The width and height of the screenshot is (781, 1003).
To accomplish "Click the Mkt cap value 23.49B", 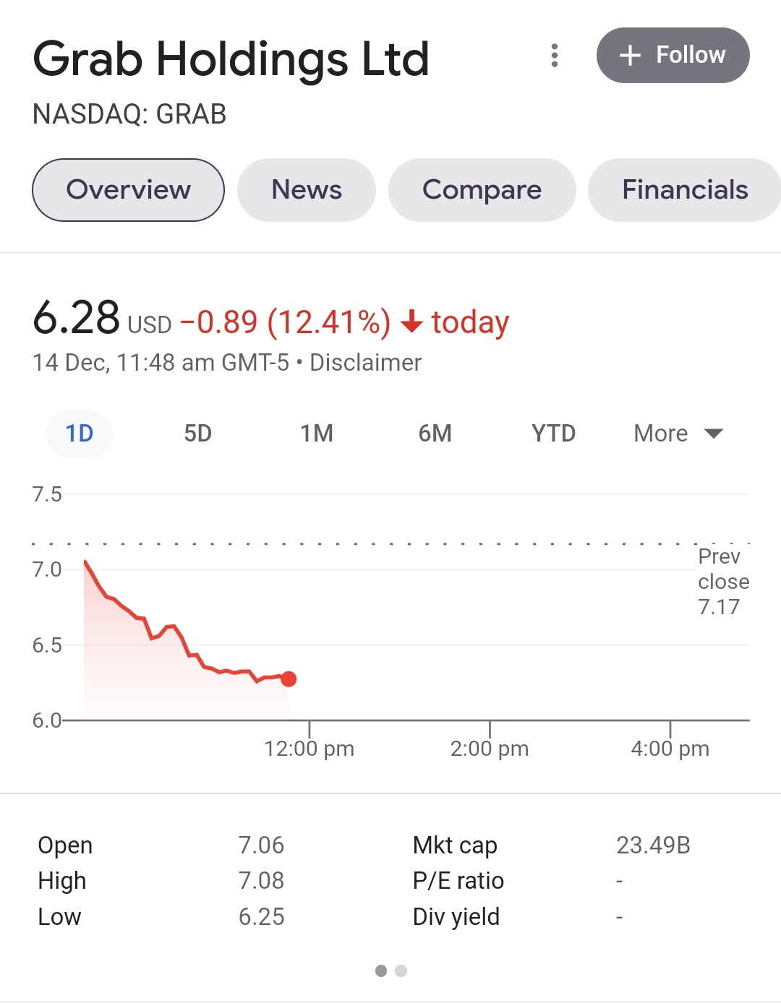I will coord(654,845).
